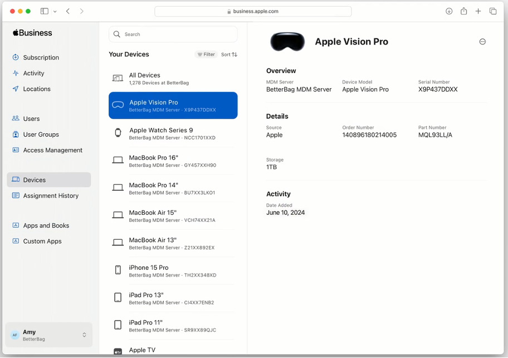The width and height of the screenshot is (508, 358).
Task: Click the Apple Business logo
Action: 32,33
